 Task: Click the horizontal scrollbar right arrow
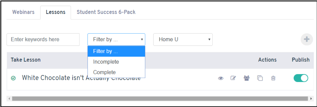(311, 99)
